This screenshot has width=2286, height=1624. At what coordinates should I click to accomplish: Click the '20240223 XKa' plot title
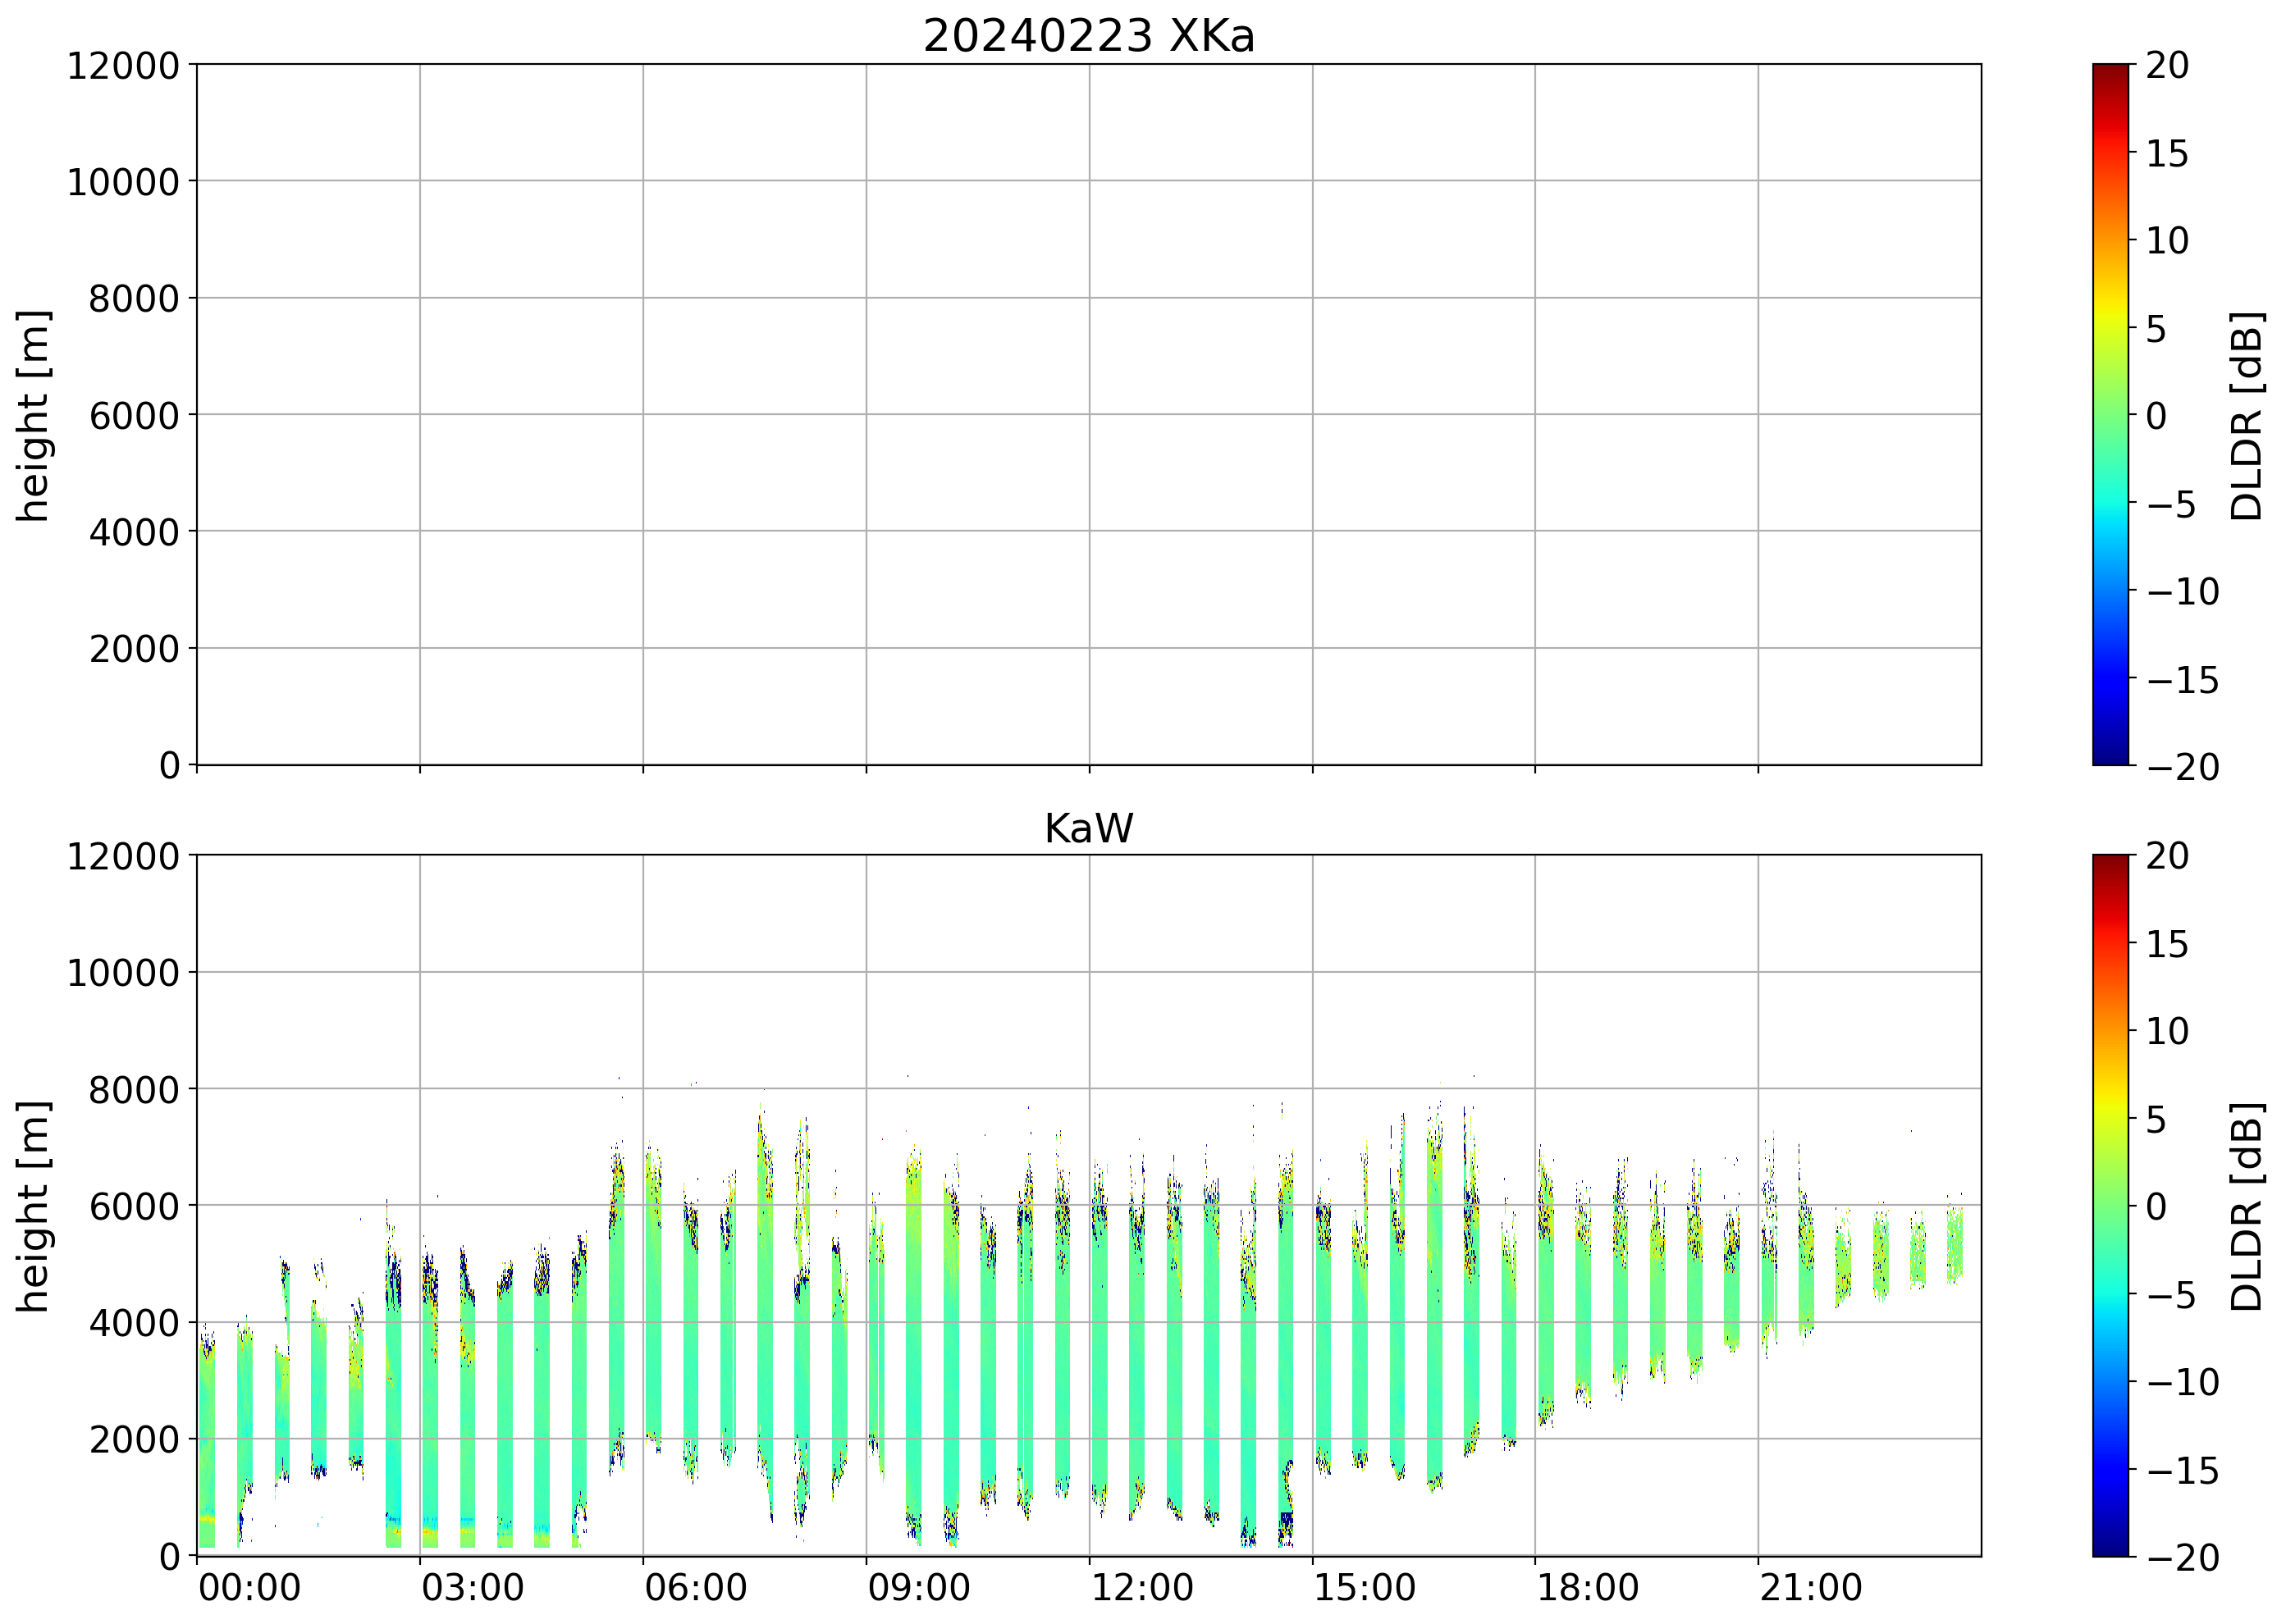coord(1087,37)
